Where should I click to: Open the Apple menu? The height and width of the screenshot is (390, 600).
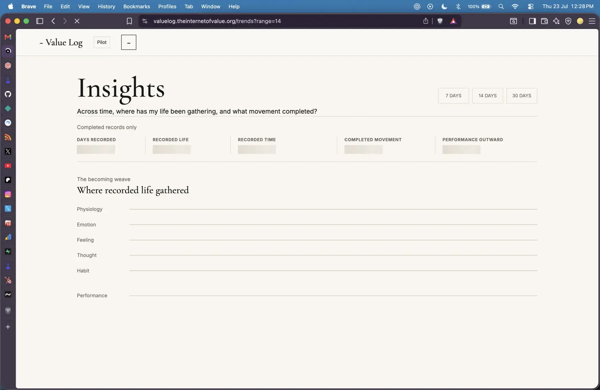10,6
